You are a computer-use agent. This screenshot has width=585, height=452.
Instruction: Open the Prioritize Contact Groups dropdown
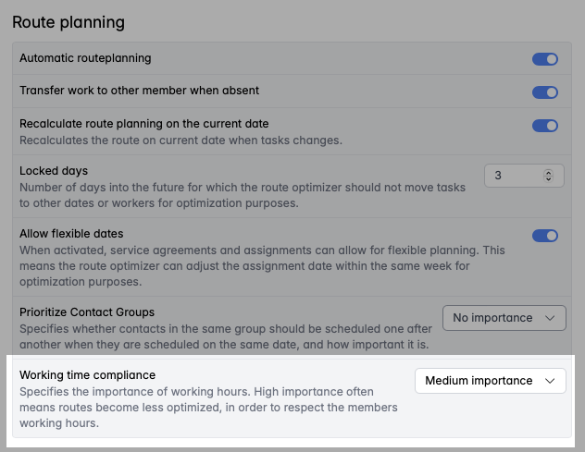pyautogui.click(x=504, y=318)
